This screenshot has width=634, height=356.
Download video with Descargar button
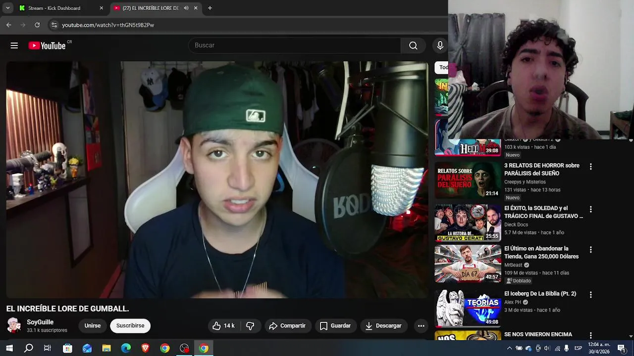(383, 326)
